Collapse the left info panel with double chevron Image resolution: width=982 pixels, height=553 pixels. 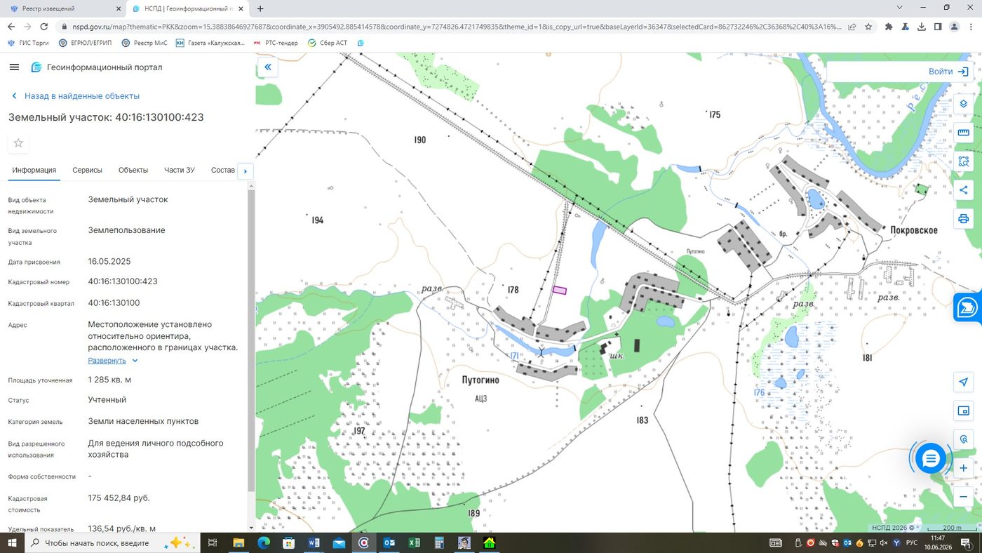tap(267, 67)
